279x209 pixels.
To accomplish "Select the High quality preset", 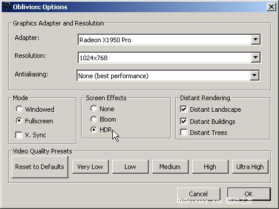I will (x=210, y=167).
